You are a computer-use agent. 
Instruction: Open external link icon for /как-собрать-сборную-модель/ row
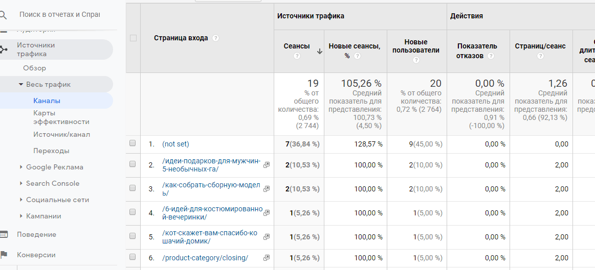pos(267,189)
